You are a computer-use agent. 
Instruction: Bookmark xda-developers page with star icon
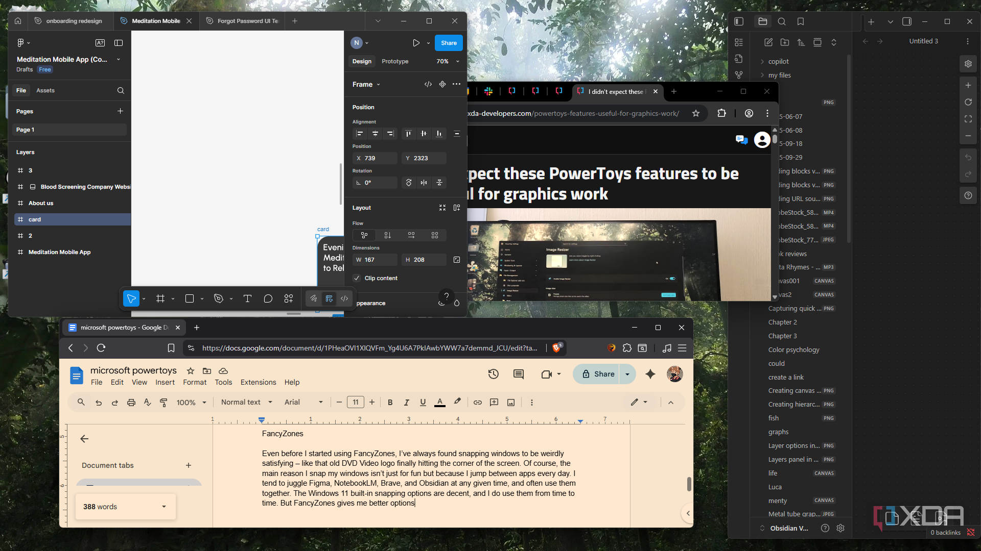tap(695, 113)
